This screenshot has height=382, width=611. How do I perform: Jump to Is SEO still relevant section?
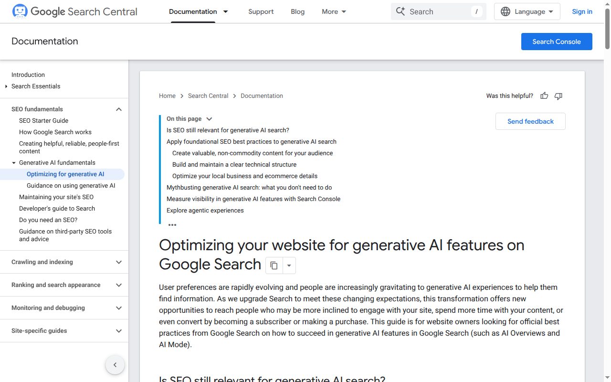pos(228,130)
